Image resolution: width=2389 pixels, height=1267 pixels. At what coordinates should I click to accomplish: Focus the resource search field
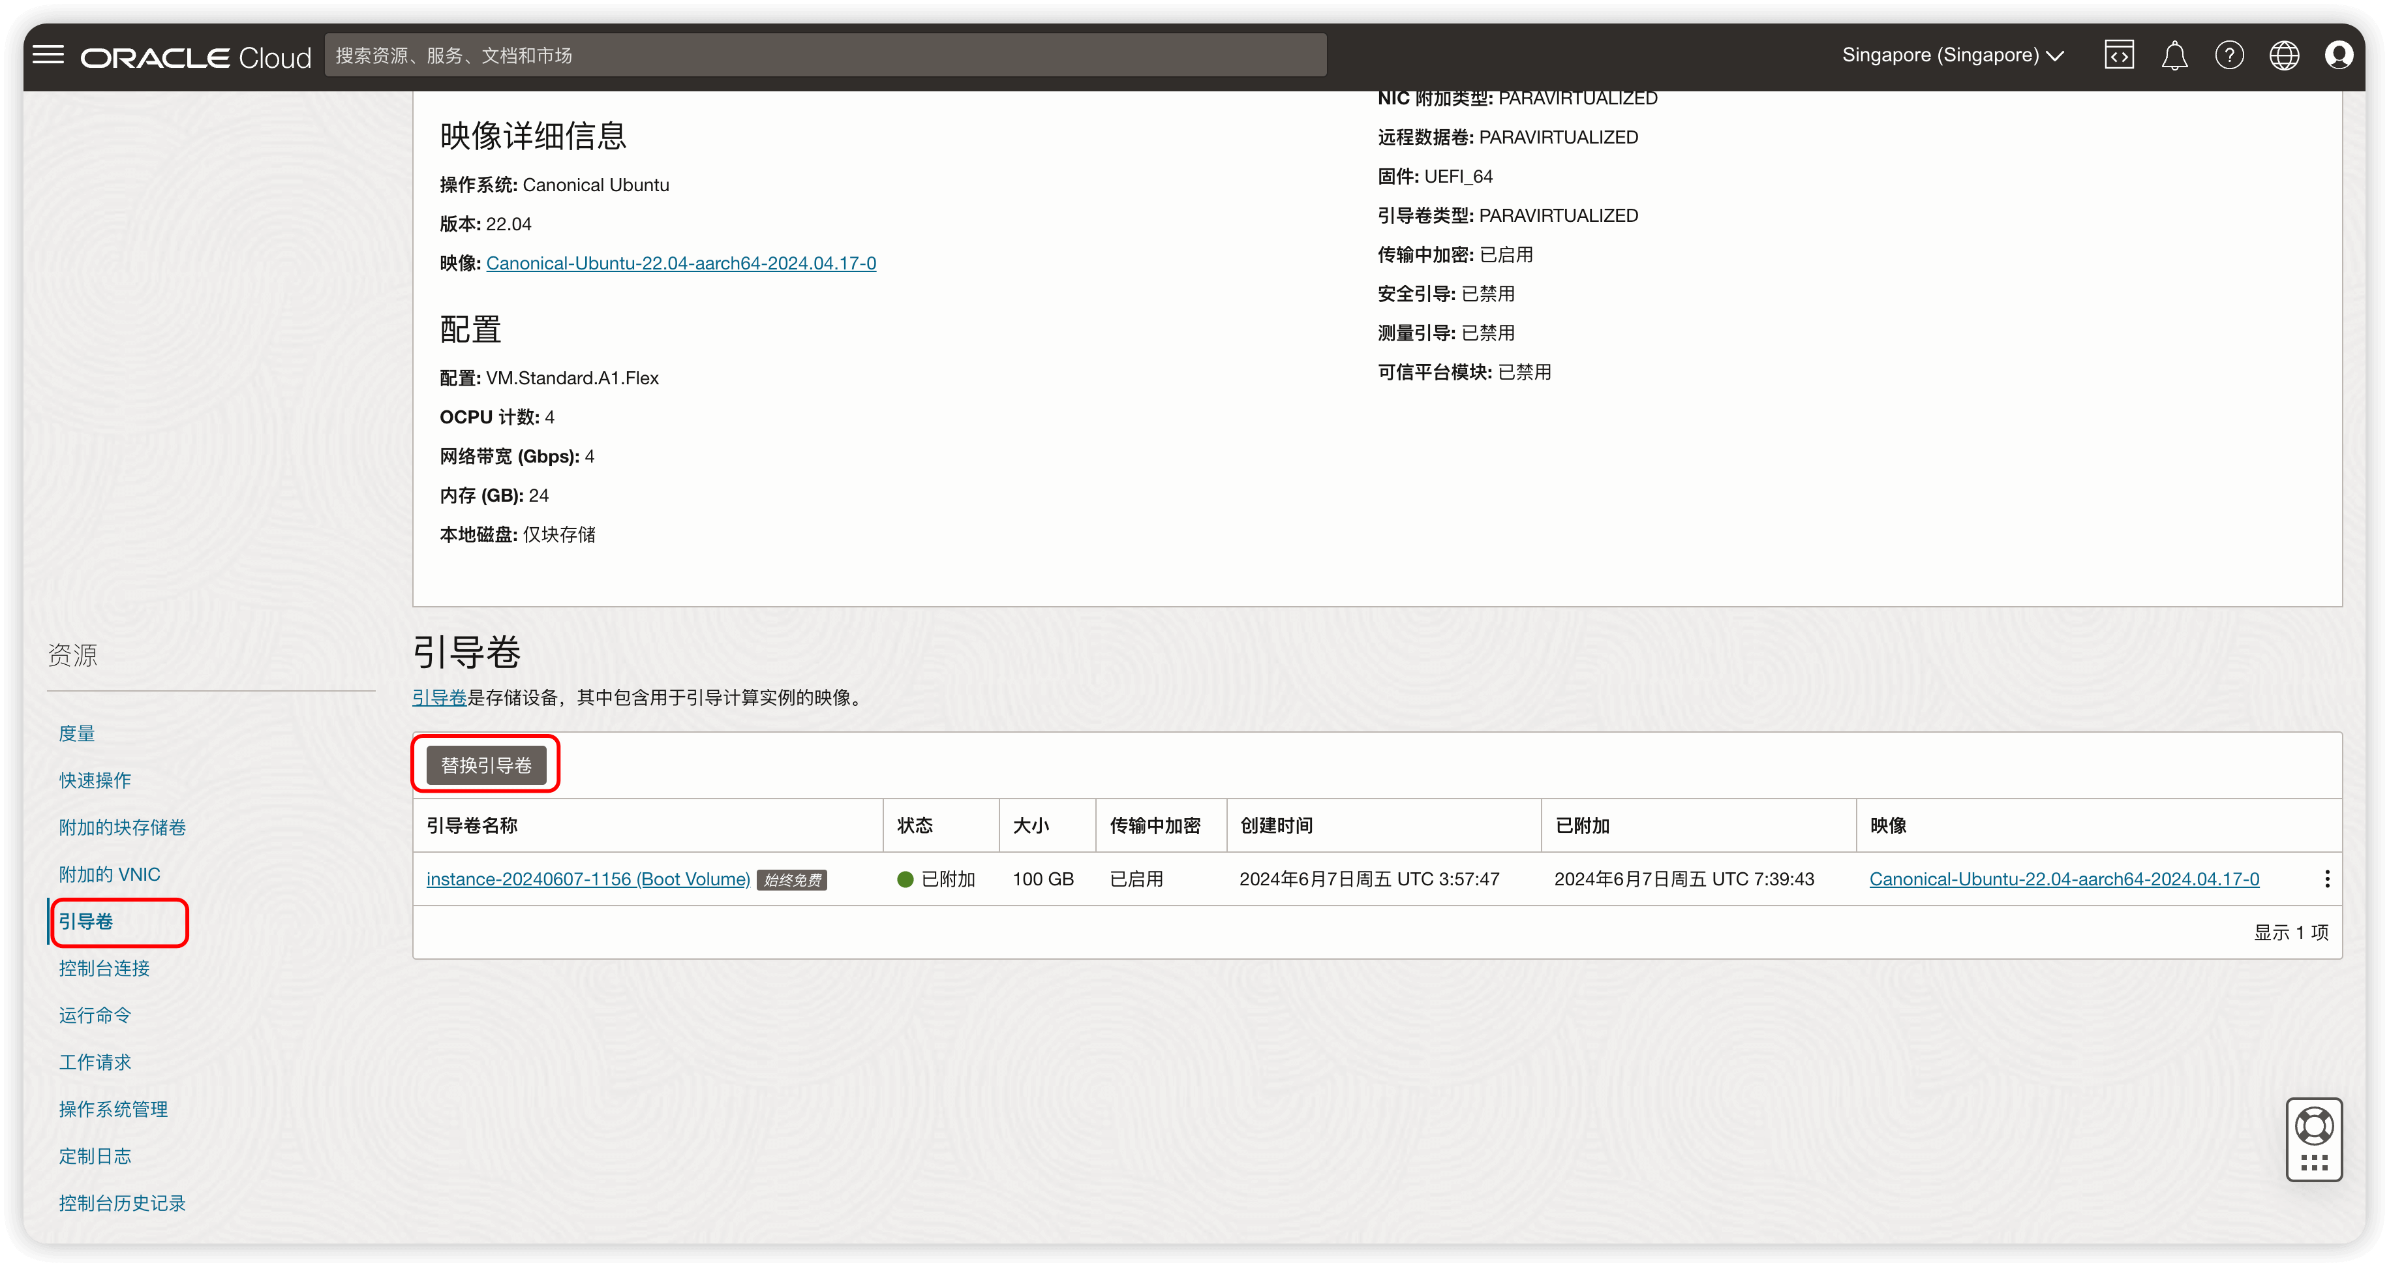click(825, 55)
